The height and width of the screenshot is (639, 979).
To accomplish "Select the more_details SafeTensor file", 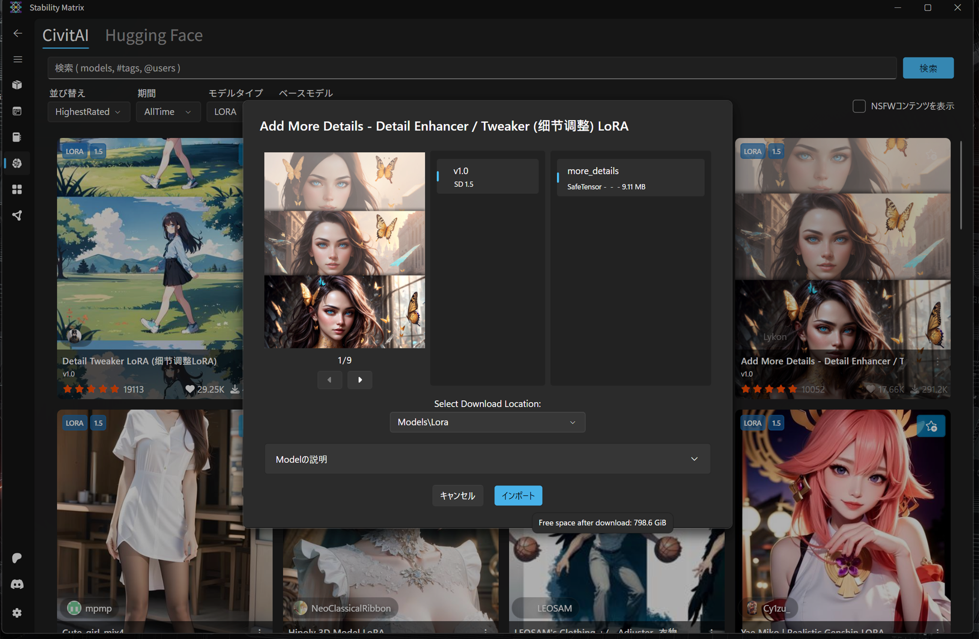I will (x=630, y=178).
